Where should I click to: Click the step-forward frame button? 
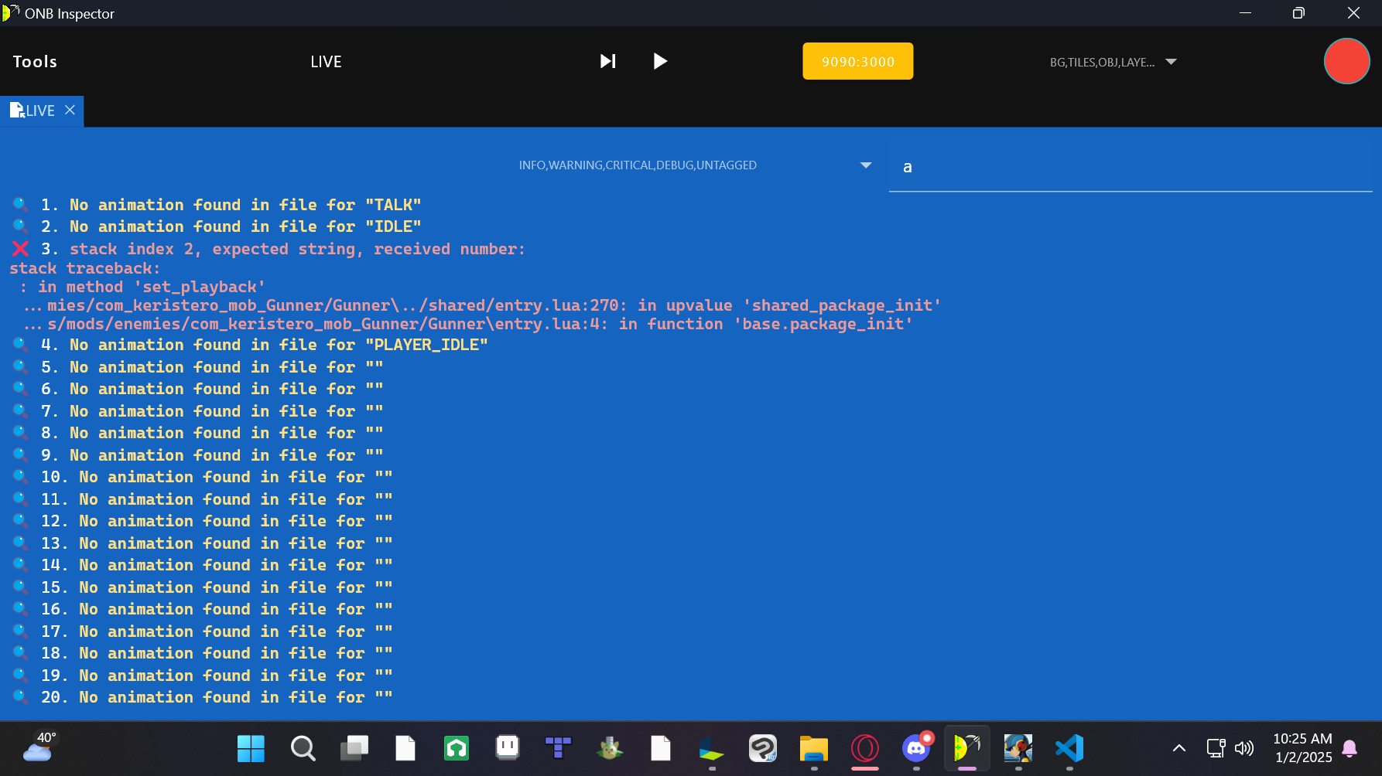(x=608, y=62)
